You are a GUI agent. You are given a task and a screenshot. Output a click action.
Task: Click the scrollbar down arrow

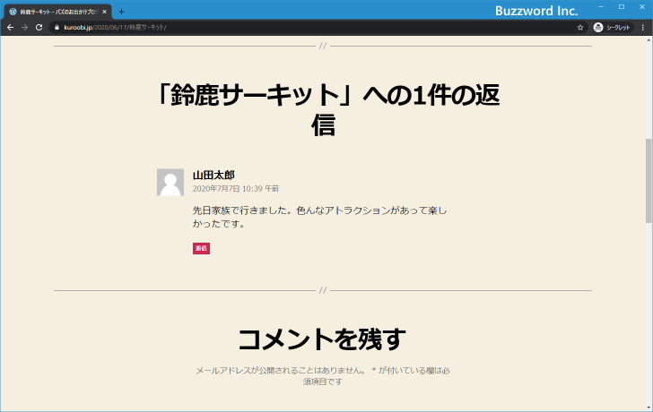coord(649,408)
